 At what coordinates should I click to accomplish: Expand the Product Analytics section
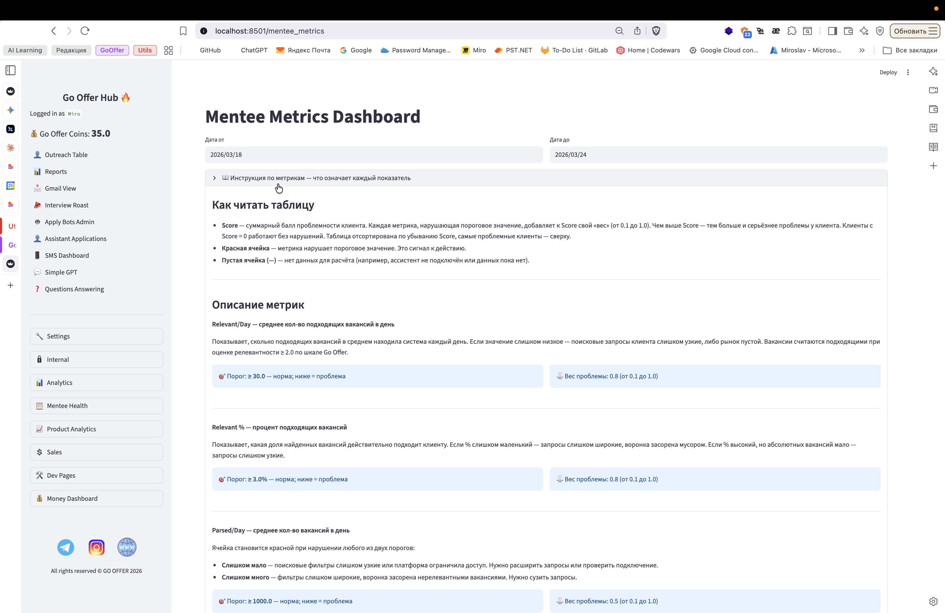pos(96,429)
